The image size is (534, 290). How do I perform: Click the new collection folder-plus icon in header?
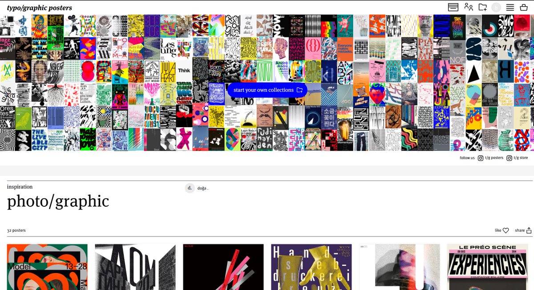[483, 7]
